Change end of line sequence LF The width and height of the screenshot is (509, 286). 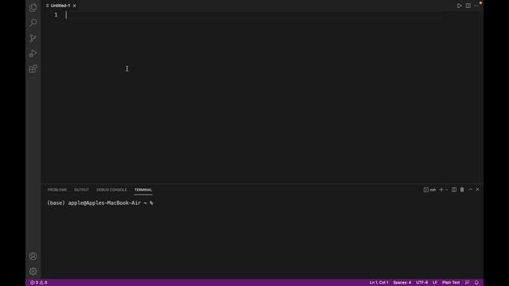[435, 283]
